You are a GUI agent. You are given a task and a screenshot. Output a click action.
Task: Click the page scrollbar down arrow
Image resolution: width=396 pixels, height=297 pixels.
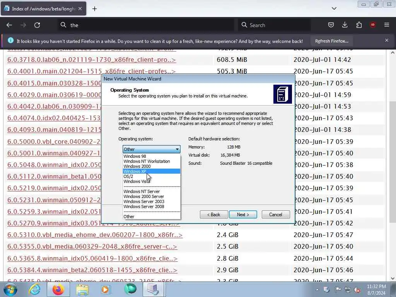coord(393,278)
